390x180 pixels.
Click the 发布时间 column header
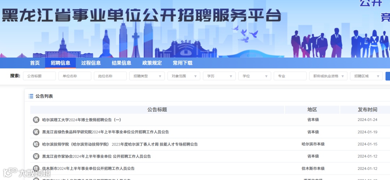[367, 109]
